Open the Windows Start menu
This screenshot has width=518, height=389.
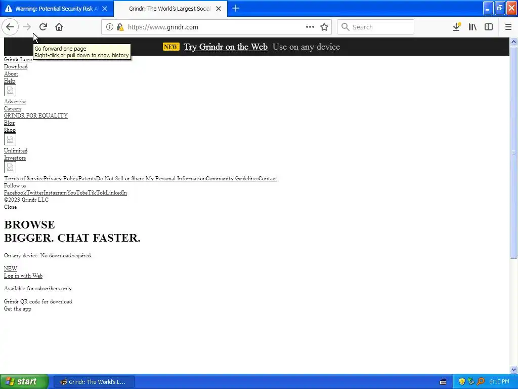[x=24, y=381]
